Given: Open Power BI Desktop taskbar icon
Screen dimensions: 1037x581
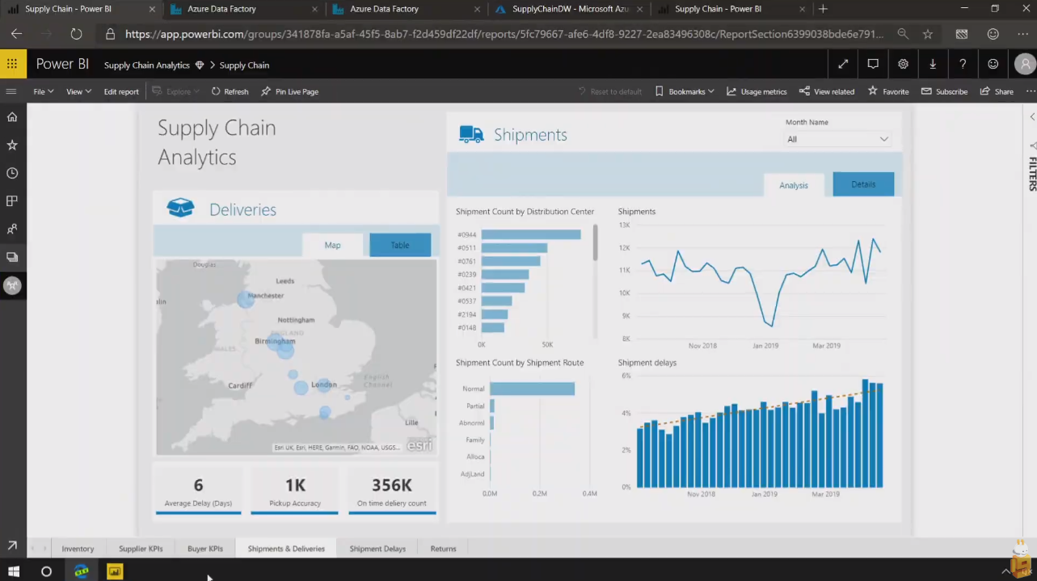Looking at the screenshot, I should coord(115,571).
